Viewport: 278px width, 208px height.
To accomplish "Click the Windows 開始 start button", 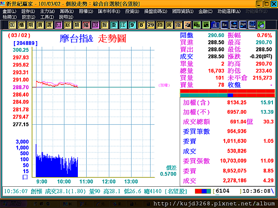I will pyautogui.click(x=13, y=204).
